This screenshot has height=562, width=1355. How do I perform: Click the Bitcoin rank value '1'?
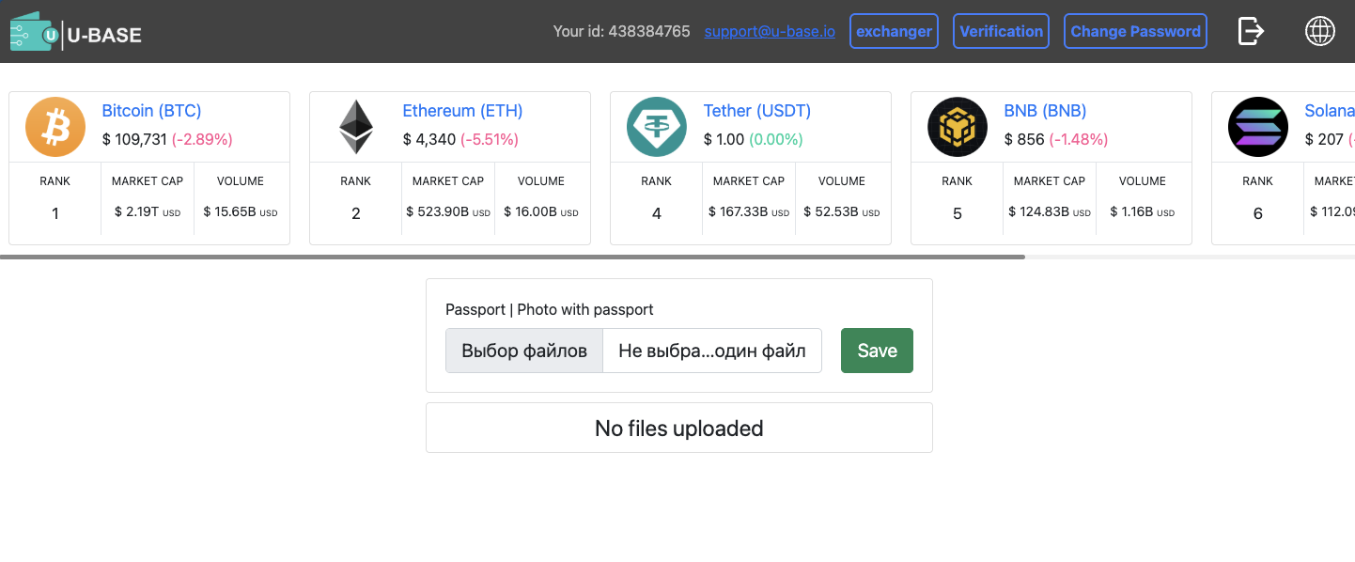tap(55, 214)
